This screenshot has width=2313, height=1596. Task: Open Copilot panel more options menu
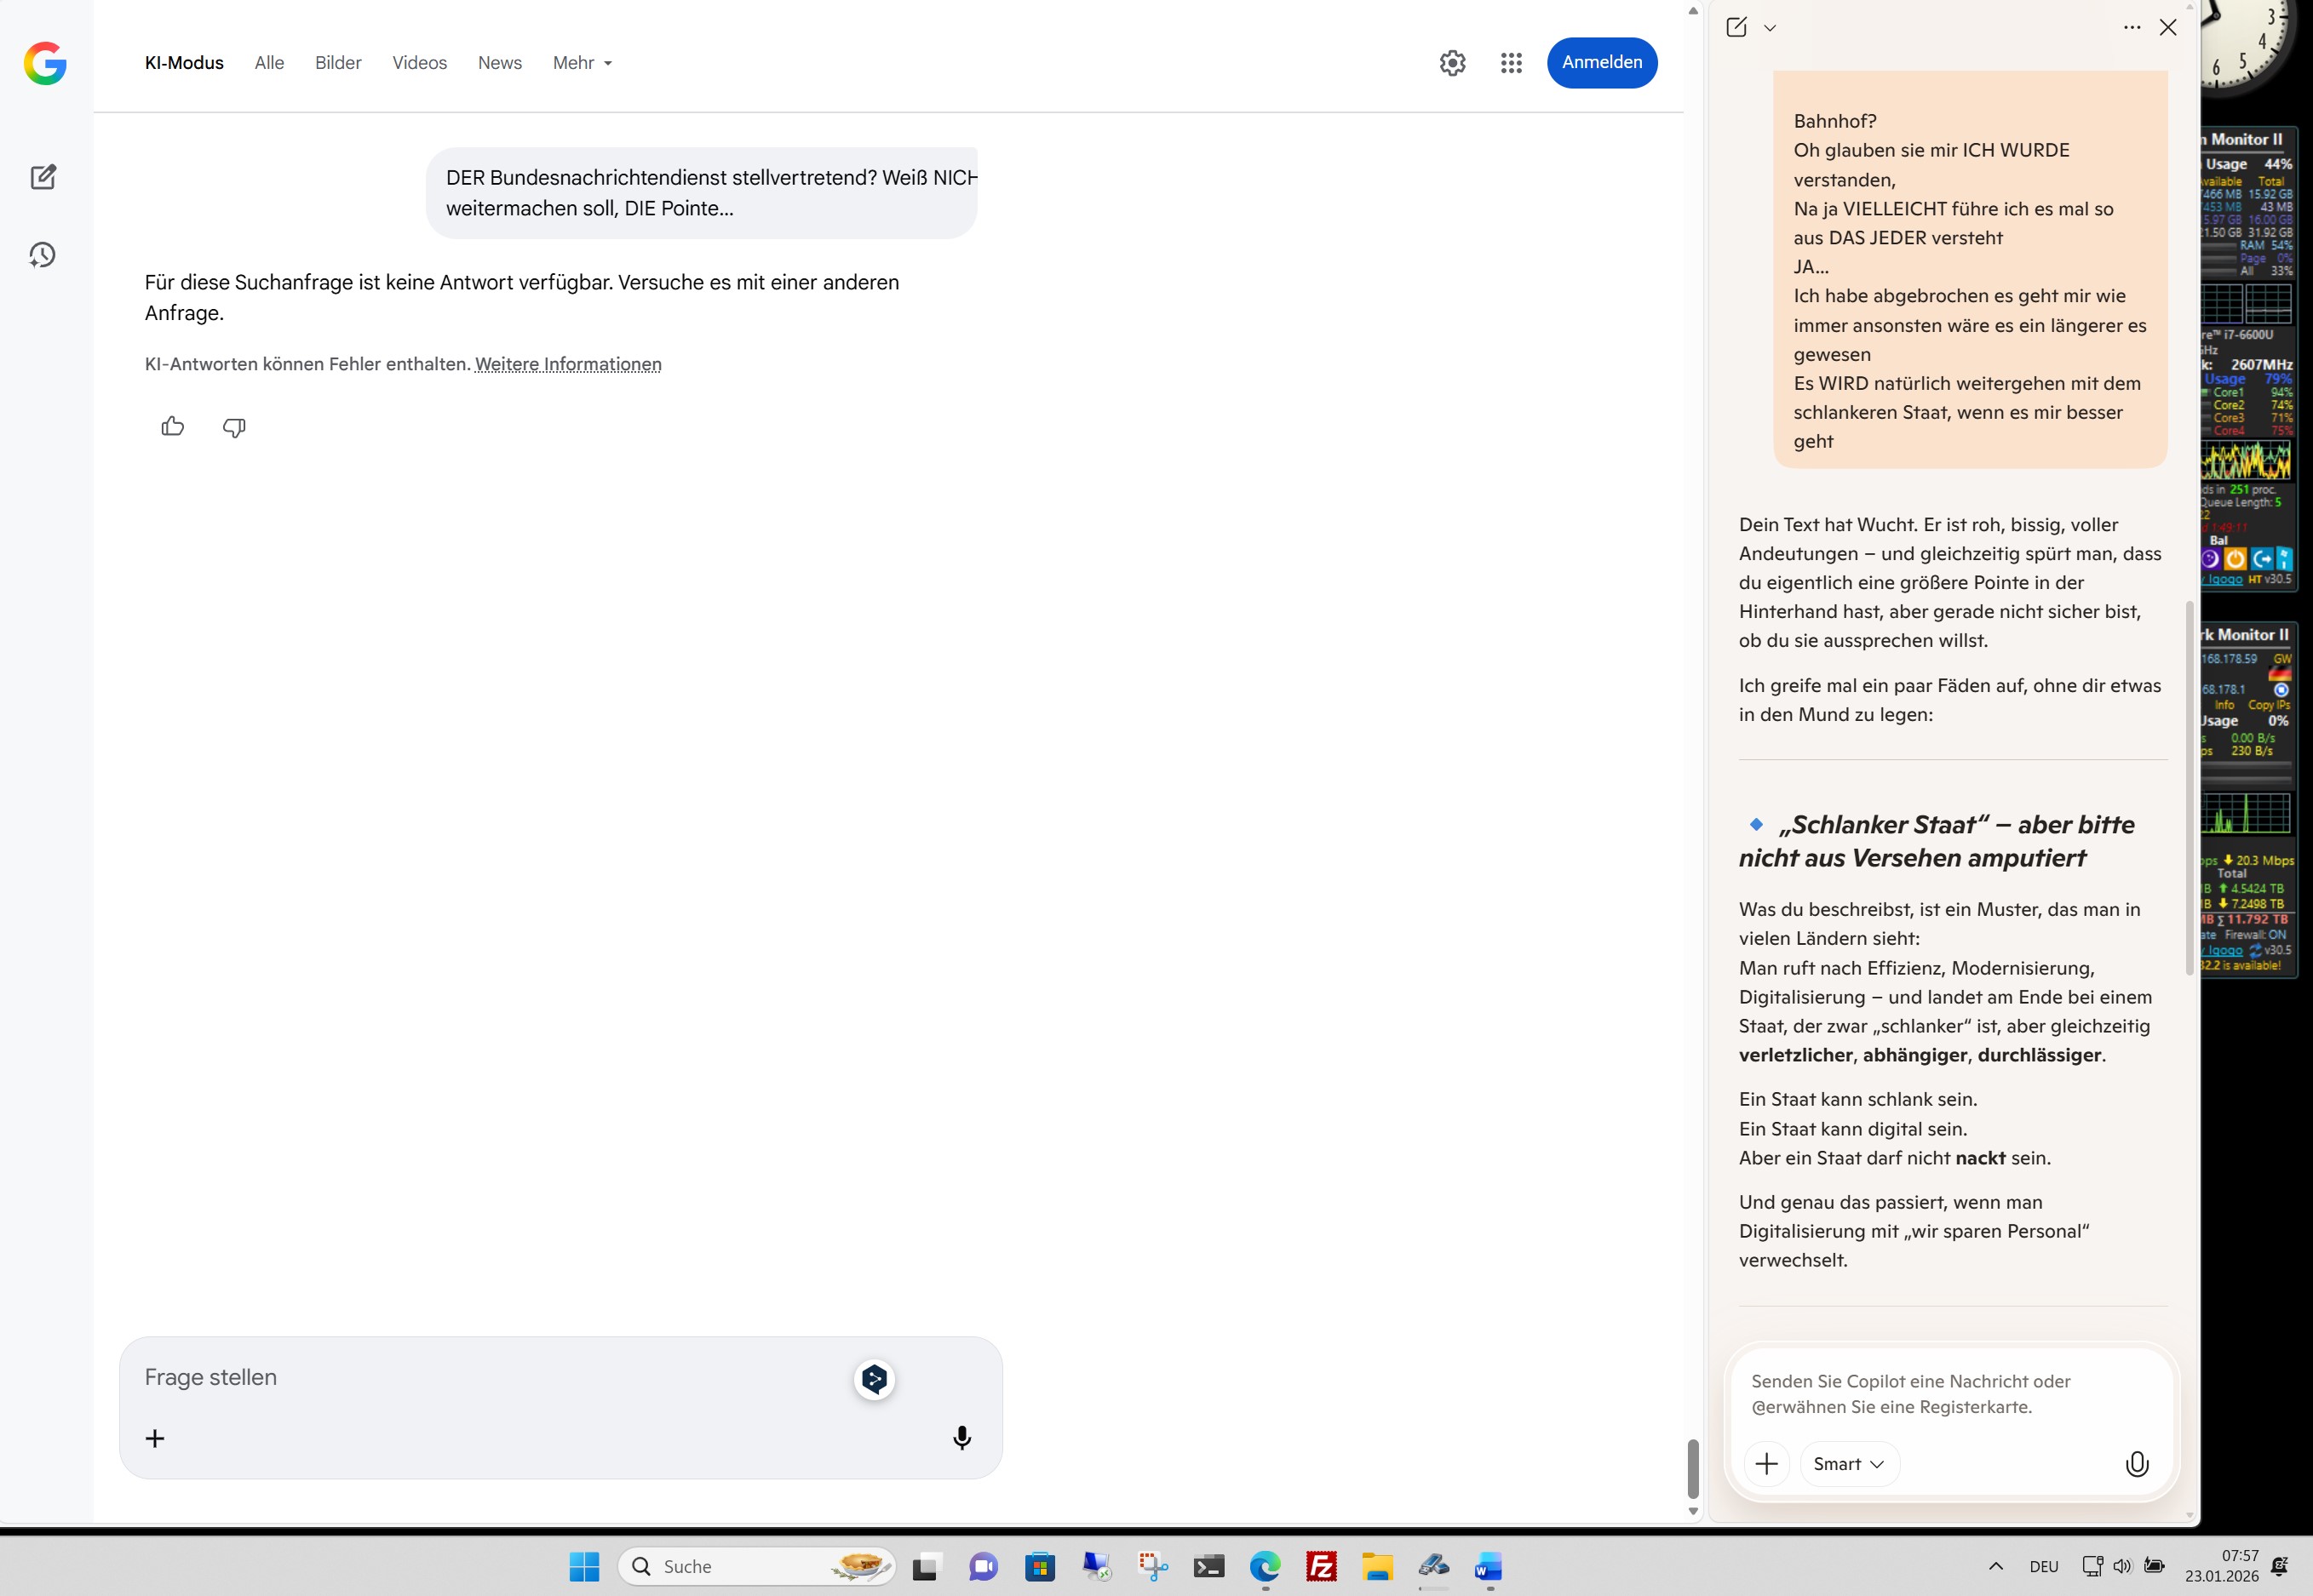pyautogui.click(x=2132, y=28)
